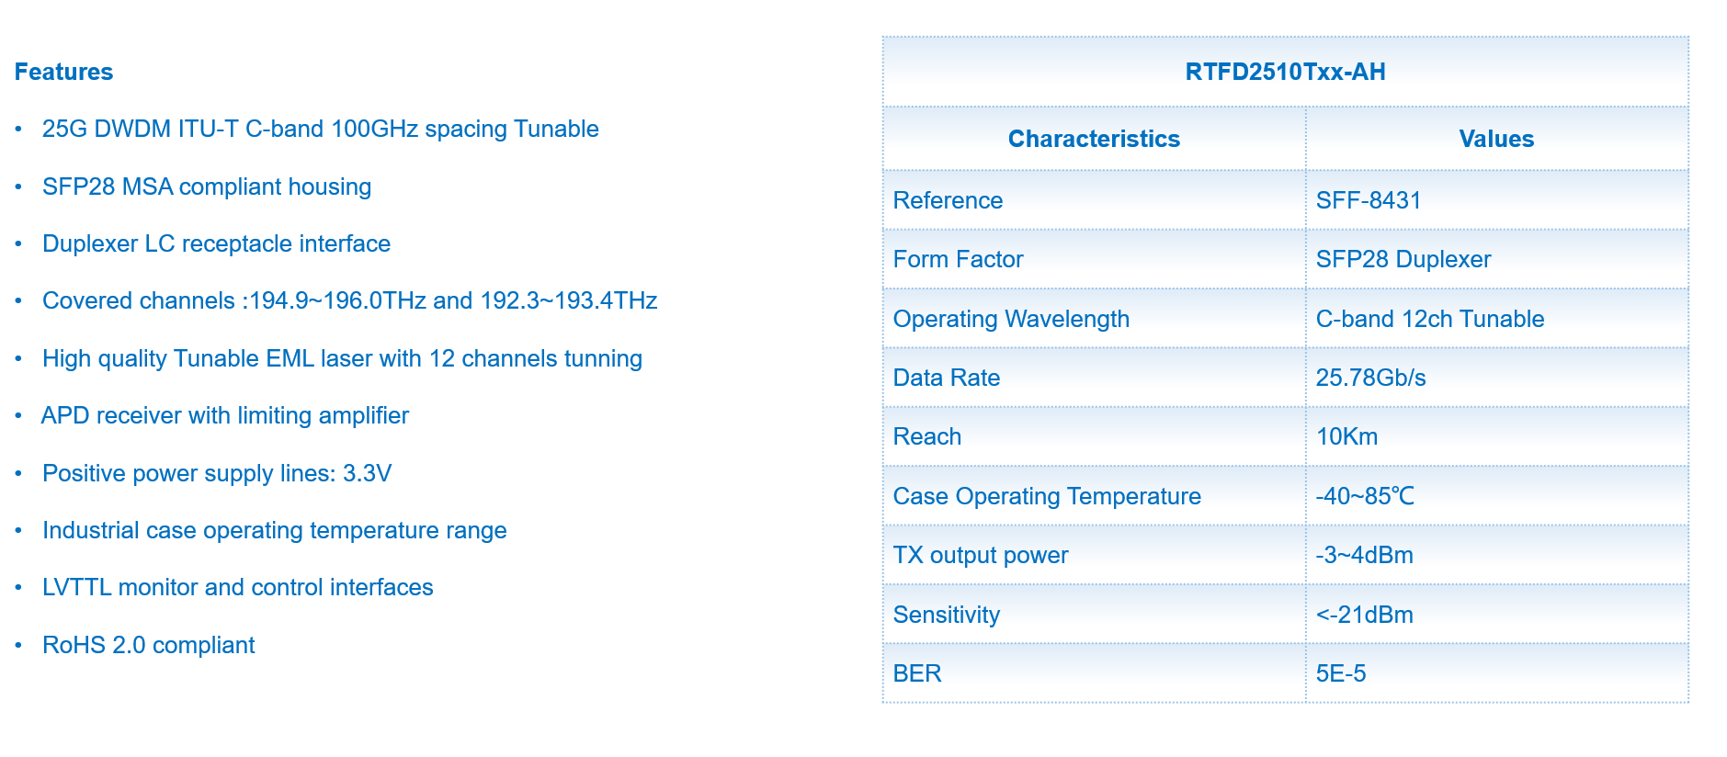Screen dimensions: 1727x757
Task: Click the 25.78Gb/s data rate value
Action: point(1370,378)
